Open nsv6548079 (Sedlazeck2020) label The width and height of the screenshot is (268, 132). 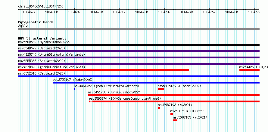pos(42,48)
